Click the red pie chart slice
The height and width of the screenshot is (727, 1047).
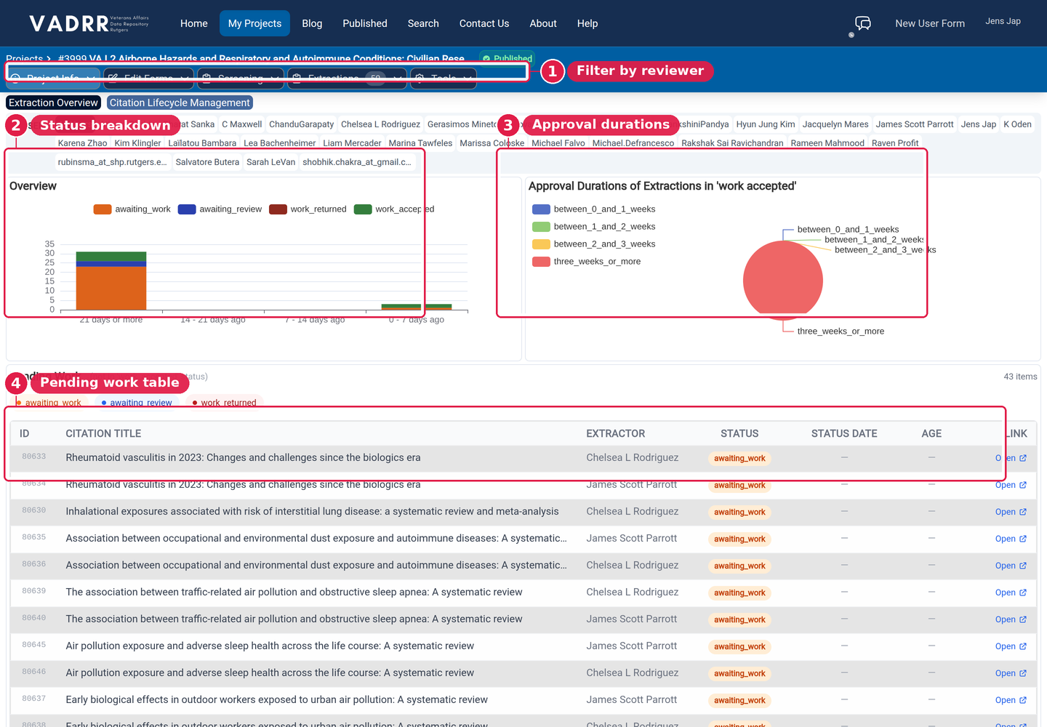(x=783, y=280)
